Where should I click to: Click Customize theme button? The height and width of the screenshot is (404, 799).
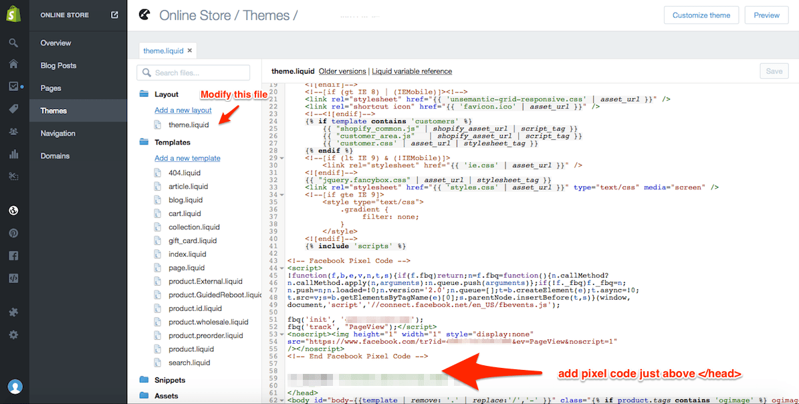pos(701,15)
